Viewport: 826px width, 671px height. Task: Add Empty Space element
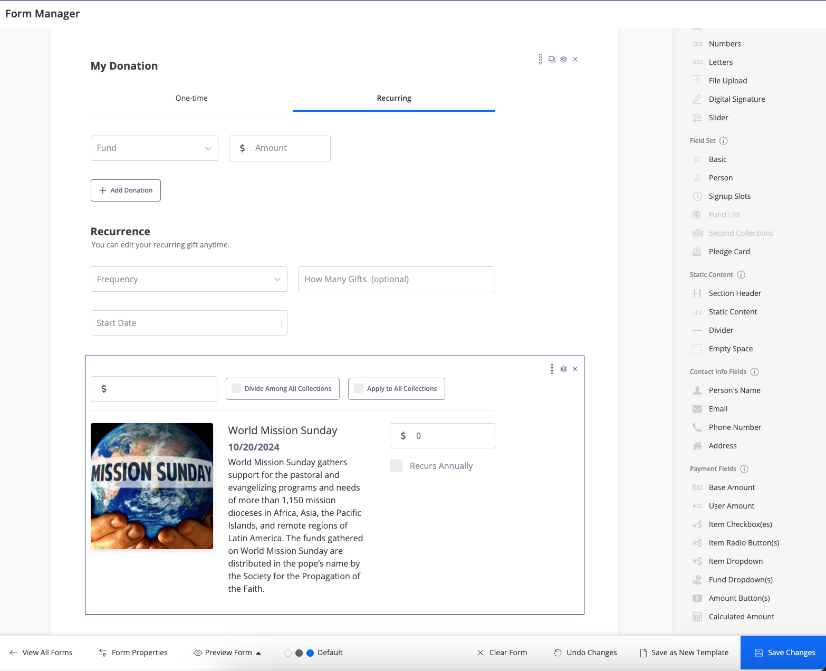[731, 349]
